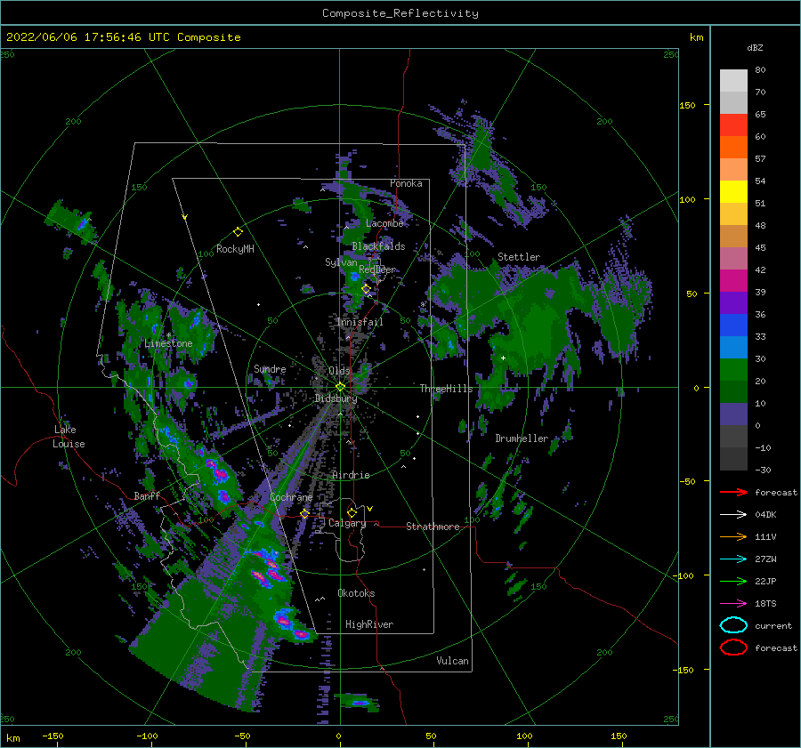Select the slate violet swatch between 10 and 0
Screen dimensions: 801x748
pos(733,414)
